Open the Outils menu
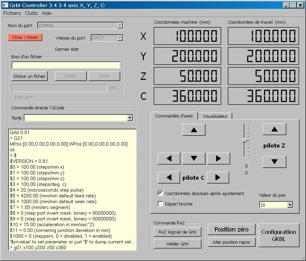306x261 pixels. tap(31, 13)
